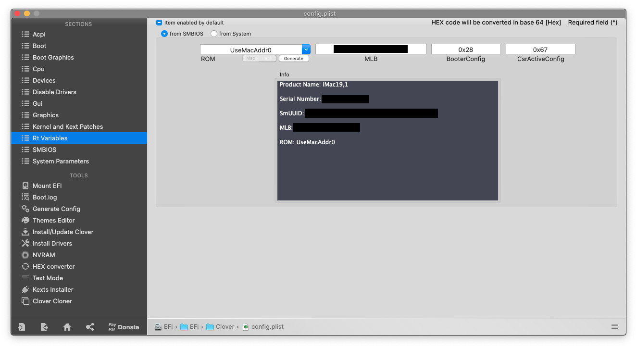The height and width of the screenshot is (348, 637).
Task: Select the from SMBIOS radio button
Action: click(x=164, y=34)
